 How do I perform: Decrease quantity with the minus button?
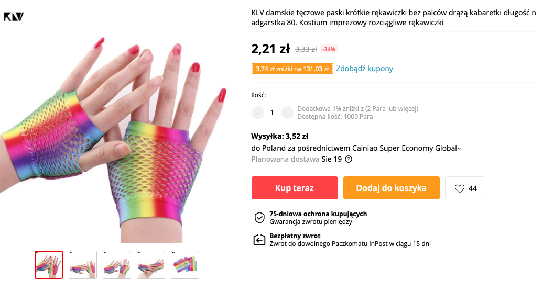click(x=258, y=113)
